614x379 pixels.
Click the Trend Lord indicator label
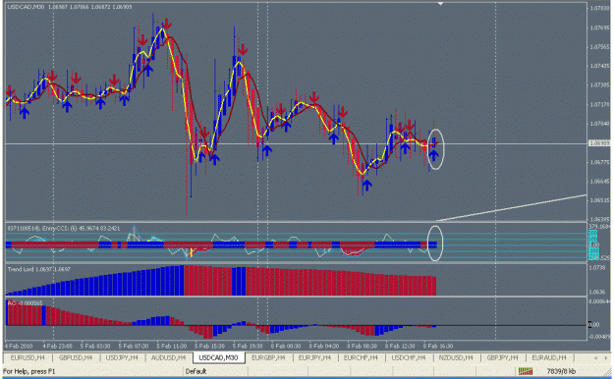(38, 269)
